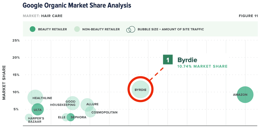Click the '10.74% MARKET SHARE' text
This screenshot has height=128, width=261.
point(202,66)
